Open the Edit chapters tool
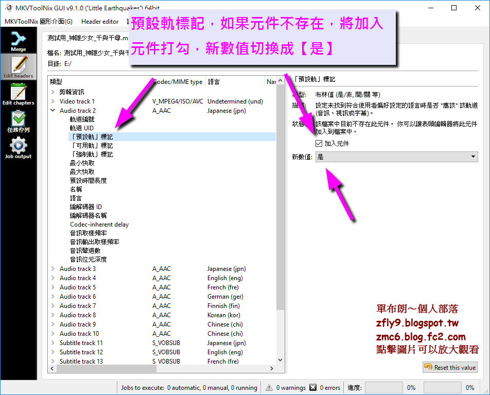The image size is (490, 395). tap(19, 94)
